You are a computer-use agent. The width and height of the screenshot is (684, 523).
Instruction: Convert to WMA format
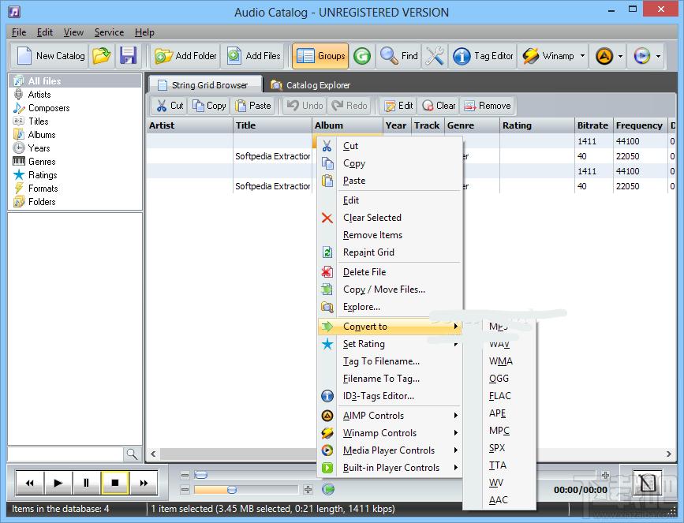coord(499,360)
